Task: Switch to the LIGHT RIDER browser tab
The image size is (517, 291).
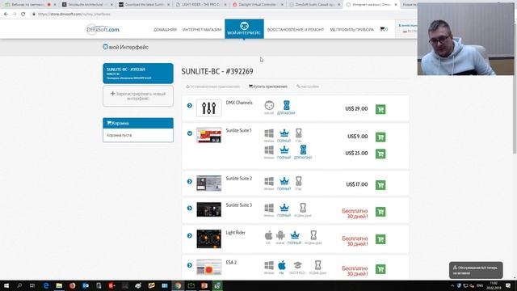Action: click(x=201, y=5)
